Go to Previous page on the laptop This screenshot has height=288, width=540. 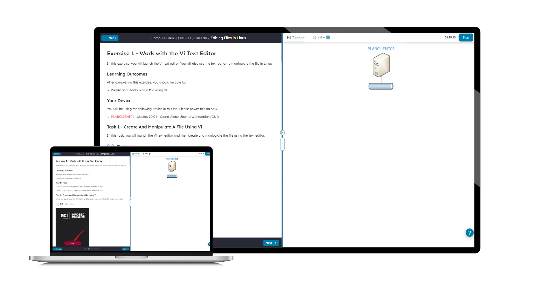point(58,249)
